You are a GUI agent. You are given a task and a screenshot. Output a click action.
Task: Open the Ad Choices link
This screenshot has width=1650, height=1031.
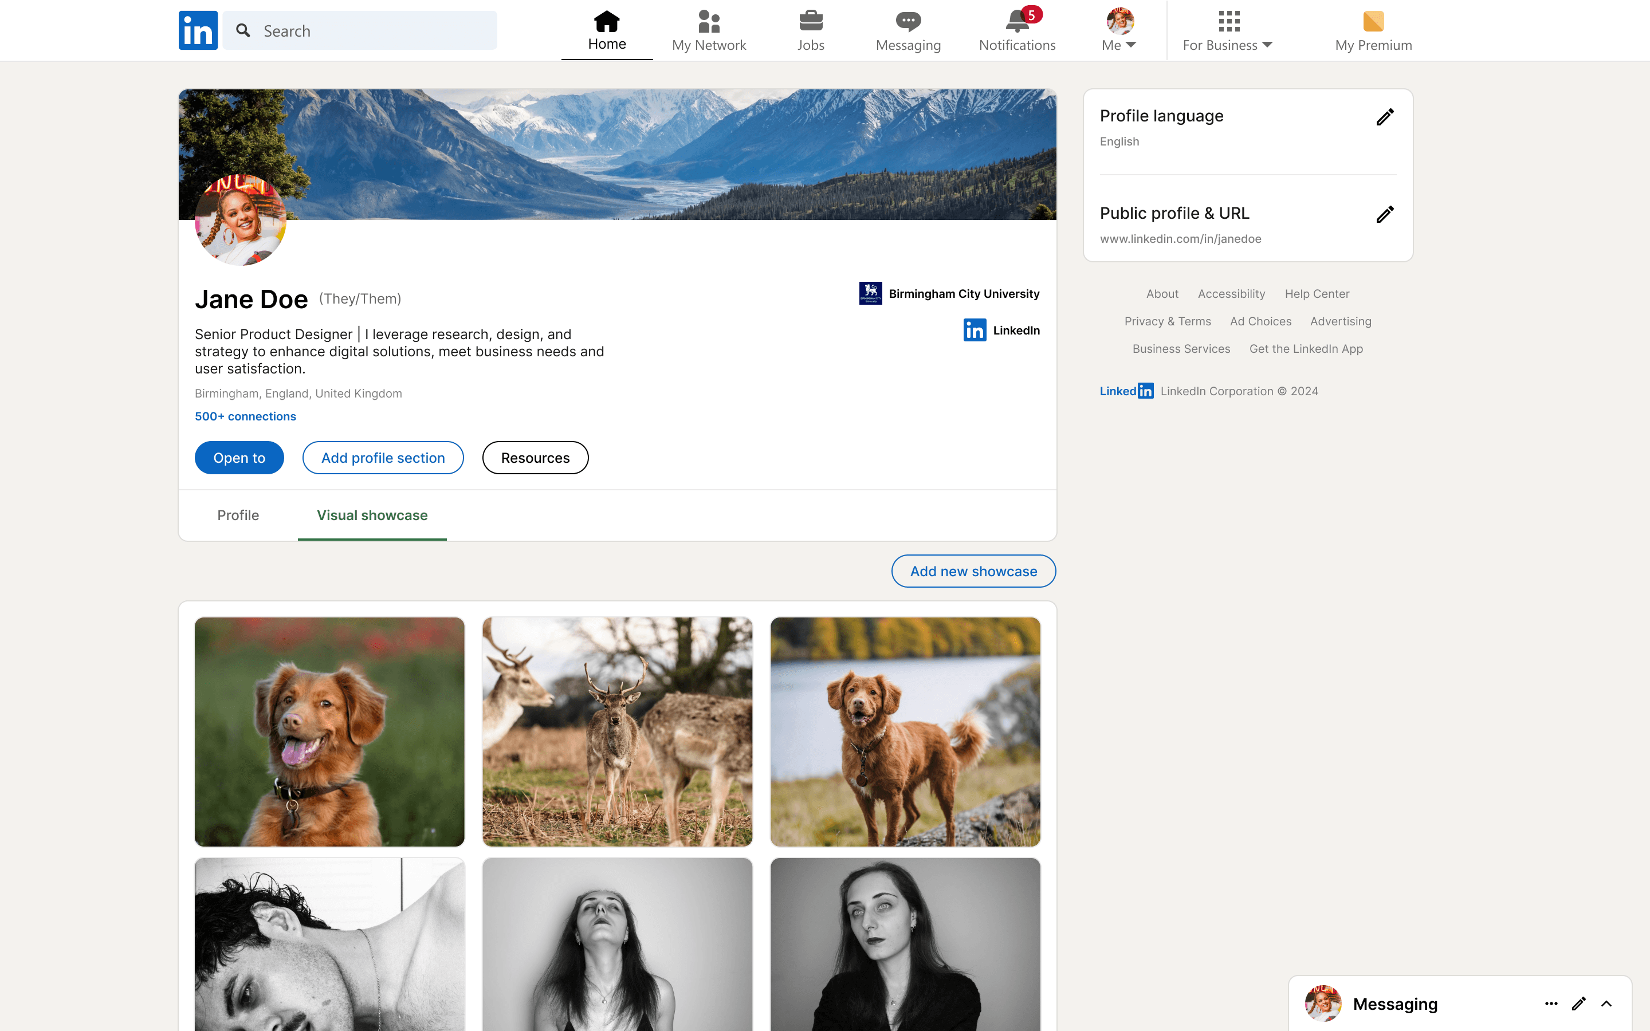(x=1260, y=321)
